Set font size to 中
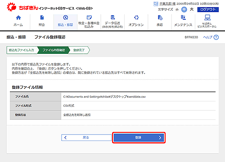Image resolution: width=225 pixels, height=162 pixels. (x=184, y=9)
